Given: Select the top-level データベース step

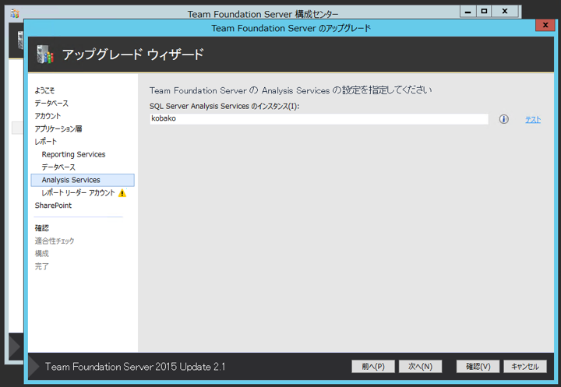Looking at the screenshot, I should tap(51, 104).
